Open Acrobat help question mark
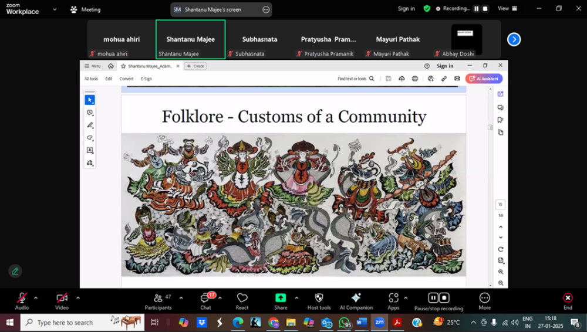 coord(427,66)
